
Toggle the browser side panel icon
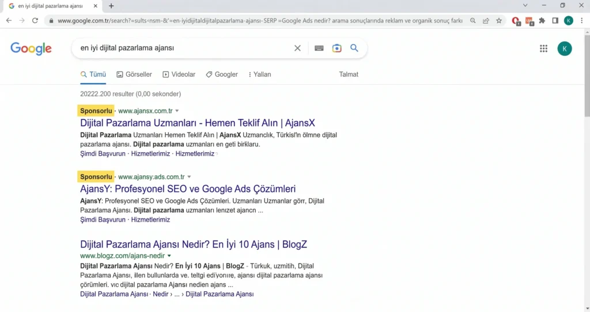555,21
